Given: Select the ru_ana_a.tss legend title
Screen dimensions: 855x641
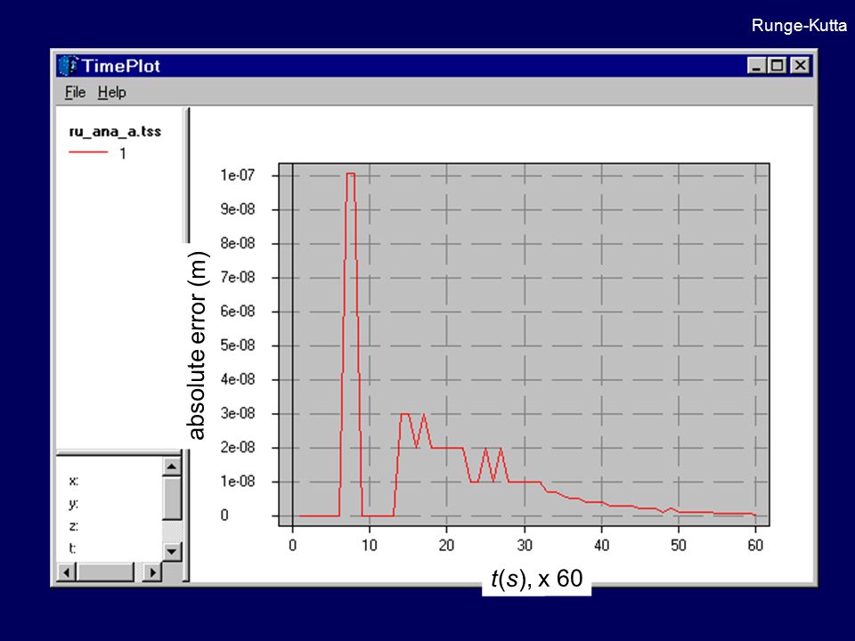Looking at the screenshot, I should click(x=115, y=132).
